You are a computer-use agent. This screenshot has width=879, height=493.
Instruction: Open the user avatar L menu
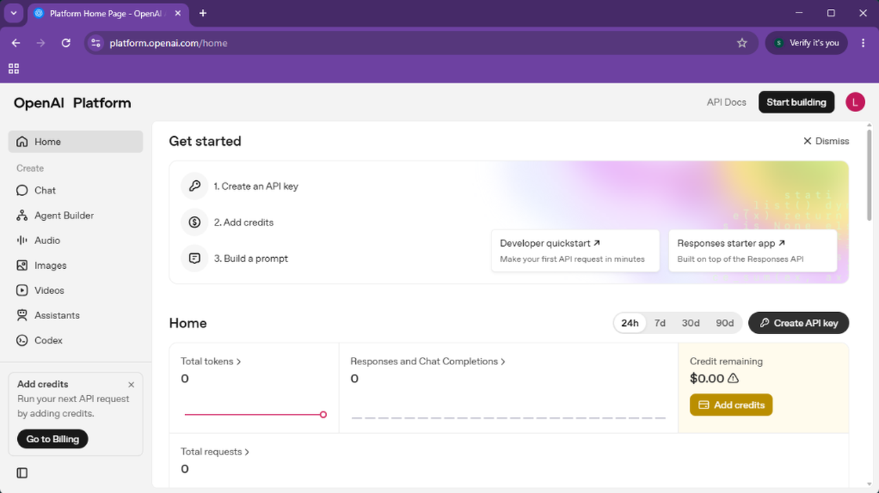pos(855,102)
